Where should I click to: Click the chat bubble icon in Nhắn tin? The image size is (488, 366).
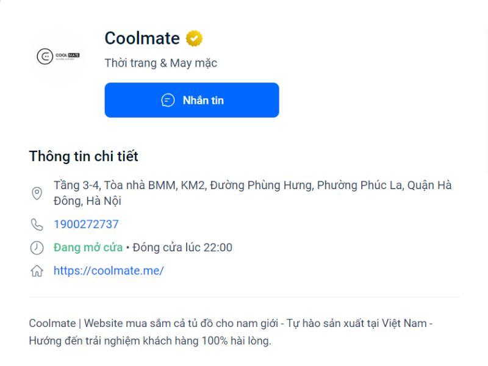point(168,100)
